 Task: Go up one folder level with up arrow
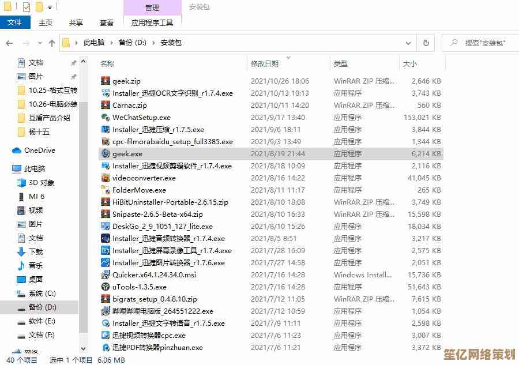tap(52, 43)
